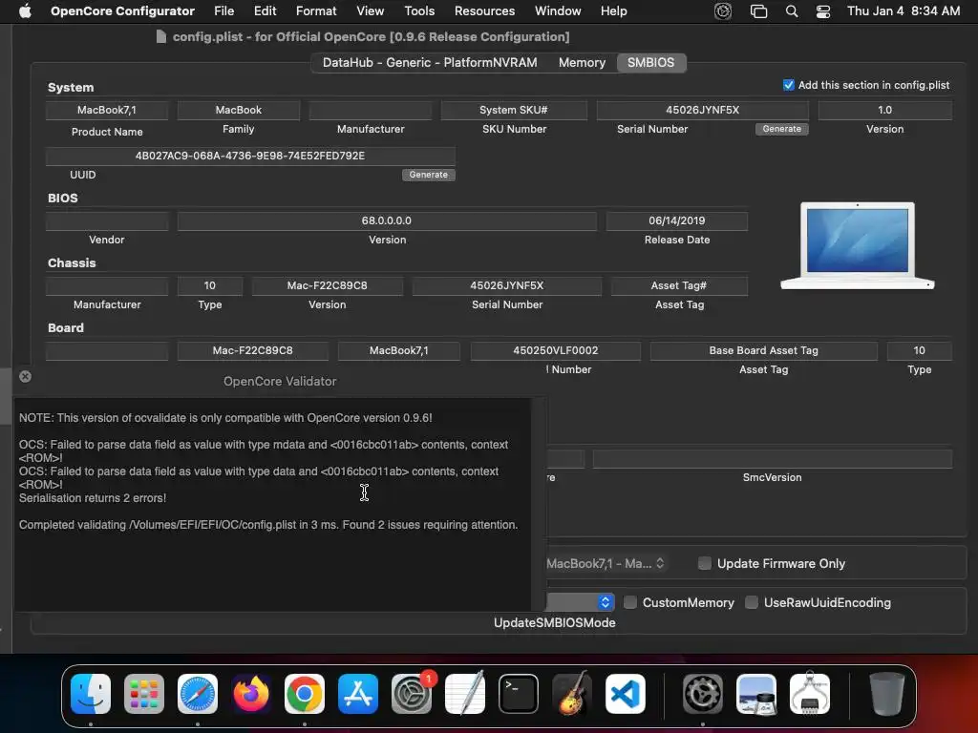Open the UpdateSMBIOSMode dropdown
This screenshot has height=733, width=978.
tap(581, 602)
